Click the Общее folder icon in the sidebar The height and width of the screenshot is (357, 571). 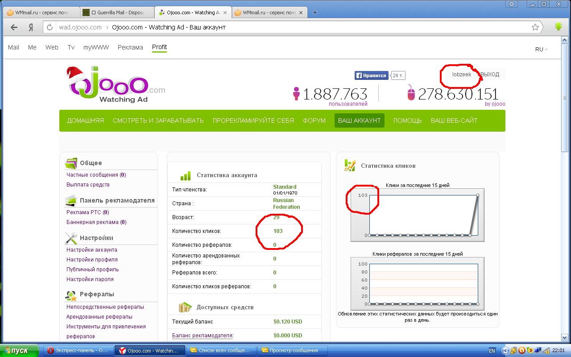[x=71, y=162]
